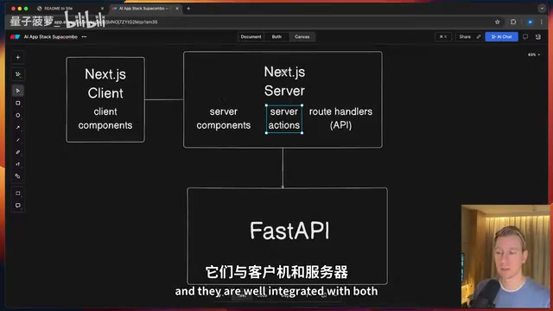Click the AI App Stack Supacombo file title
The width and height of the screenshot is (553, 311).
[x=50, y=36]
